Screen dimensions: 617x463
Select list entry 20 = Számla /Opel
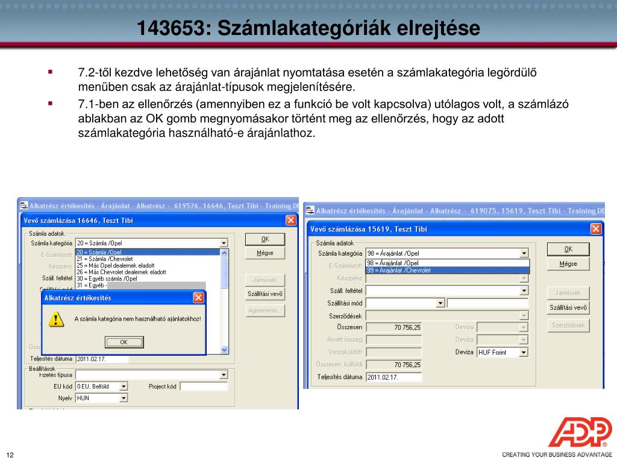tap(148, 253)
